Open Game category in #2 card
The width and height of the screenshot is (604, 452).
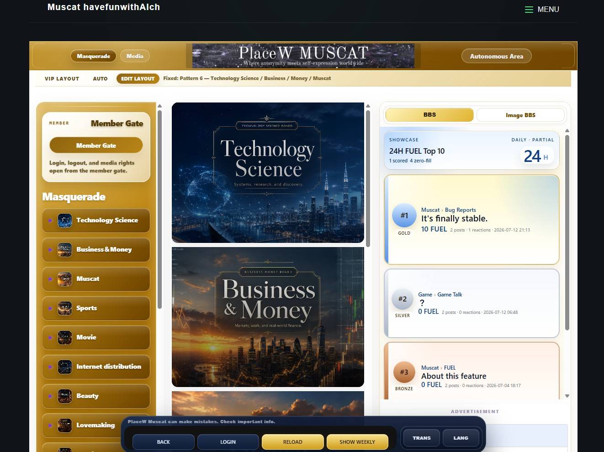coord(425,295)
